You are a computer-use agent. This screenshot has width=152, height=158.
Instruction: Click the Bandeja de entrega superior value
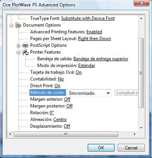[101, 59]
